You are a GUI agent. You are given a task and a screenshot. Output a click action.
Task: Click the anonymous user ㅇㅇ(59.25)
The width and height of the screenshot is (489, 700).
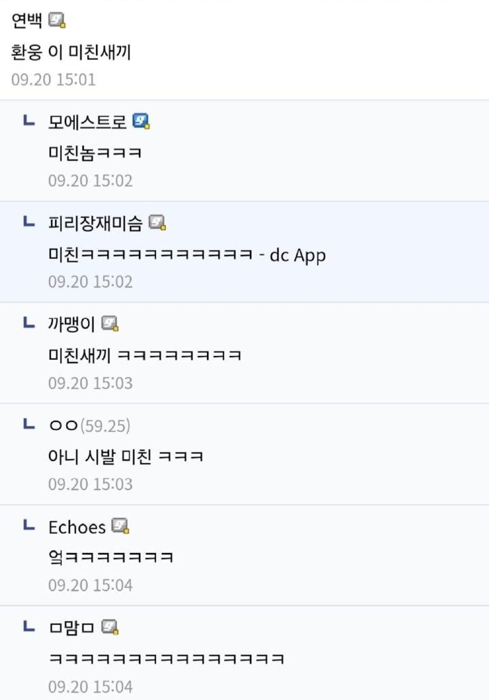tap(90, 425)
